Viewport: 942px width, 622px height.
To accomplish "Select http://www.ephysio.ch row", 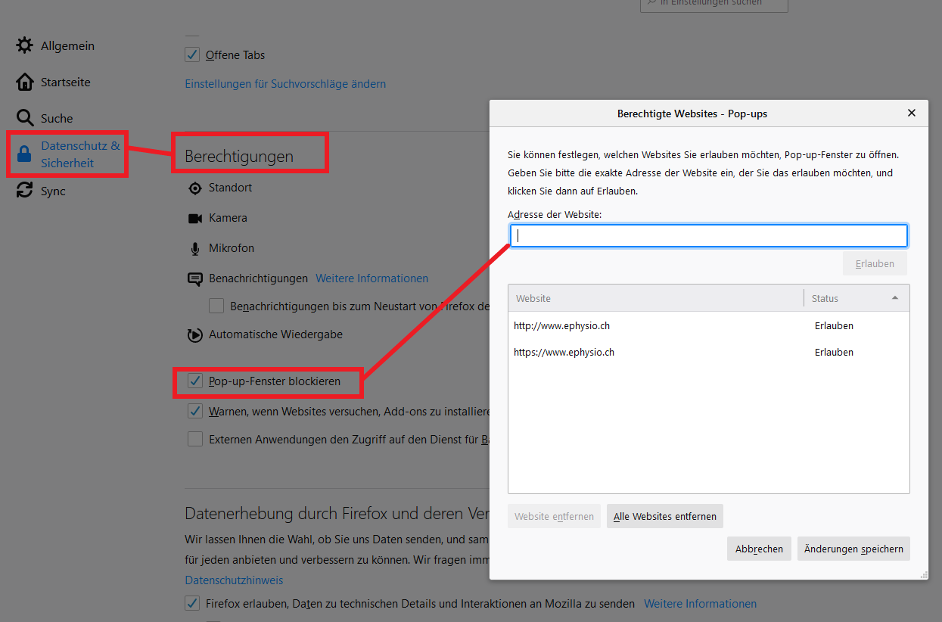I will point(709,326).
